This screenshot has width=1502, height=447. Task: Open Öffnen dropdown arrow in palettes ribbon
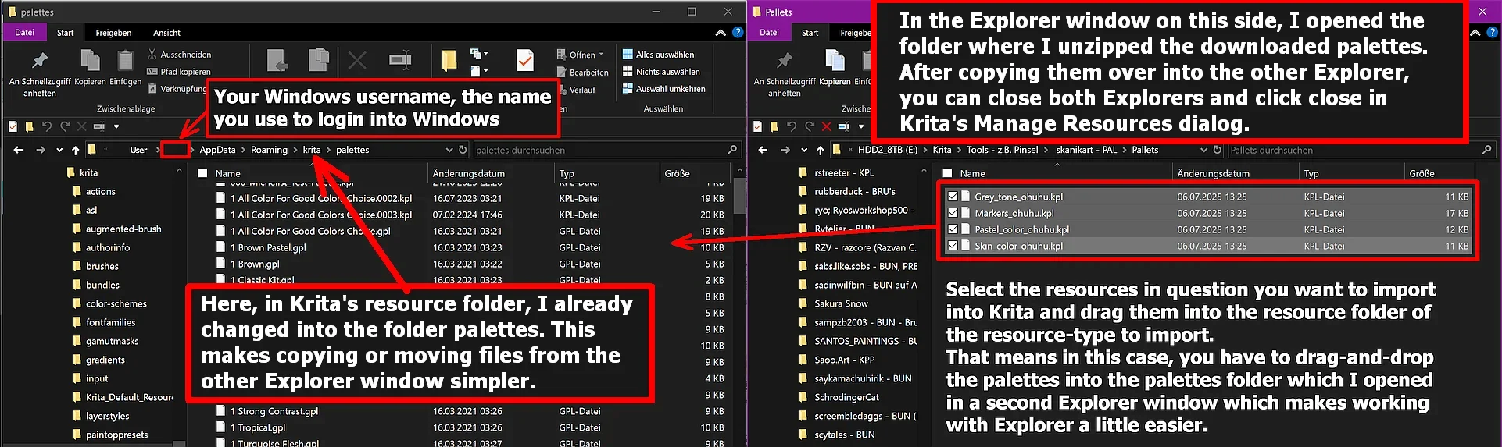[601, 55]
